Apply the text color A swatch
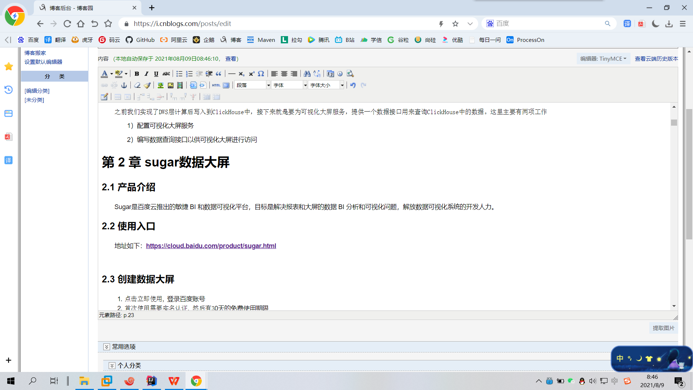The height and width of the screenshot is (390, 693). pos(104,74)
